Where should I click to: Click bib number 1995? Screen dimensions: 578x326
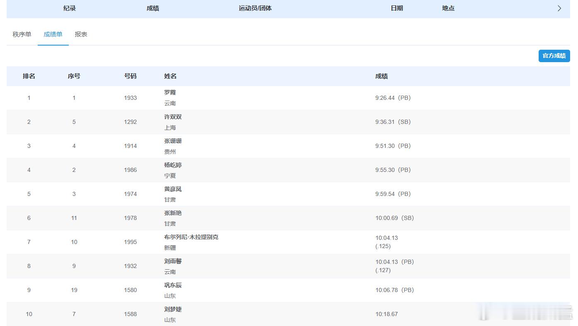click(x=130, y=242)
